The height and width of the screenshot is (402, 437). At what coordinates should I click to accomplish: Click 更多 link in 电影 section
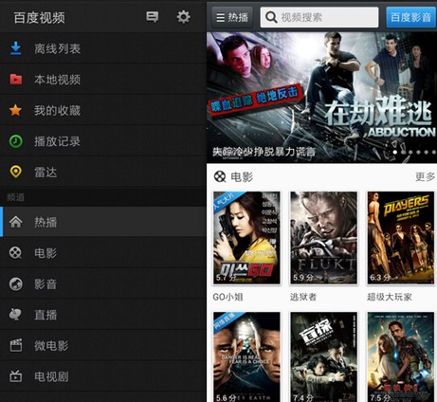(x=425, y=176)
